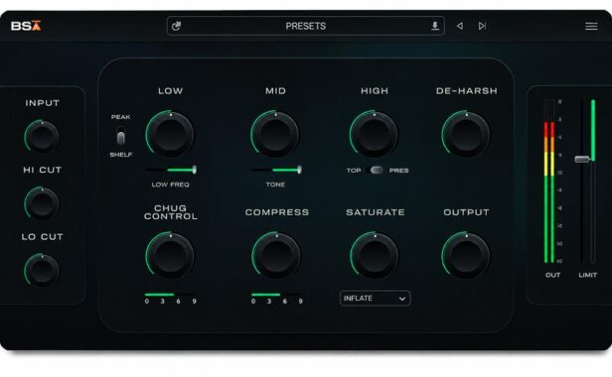Click the OUTPUT knob

point(466,255)
